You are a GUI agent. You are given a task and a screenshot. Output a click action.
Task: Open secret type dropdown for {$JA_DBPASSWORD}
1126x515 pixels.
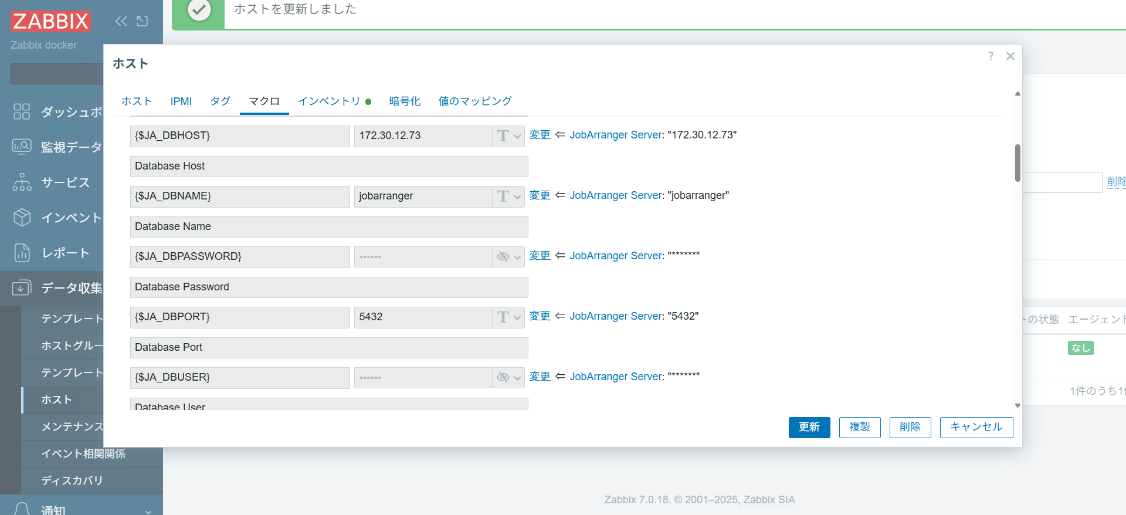(508, 257)
